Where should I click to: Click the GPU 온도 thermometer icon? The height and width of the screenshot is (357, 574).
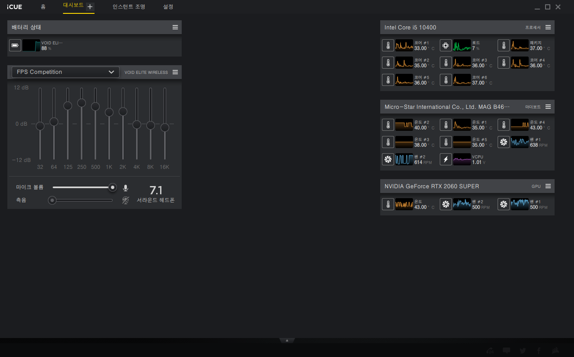pos(388,204)
